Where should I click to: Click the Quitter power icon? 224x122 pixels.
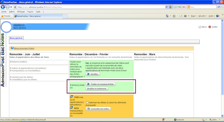click(x=209, y=27)
